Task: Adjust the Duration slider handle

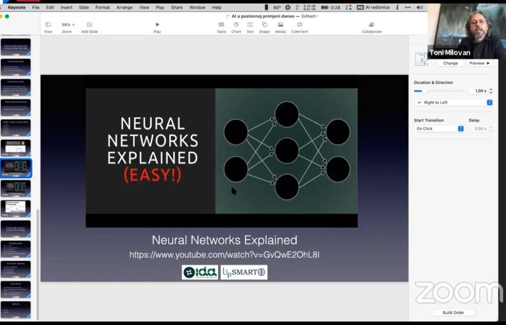Action: 424,91
